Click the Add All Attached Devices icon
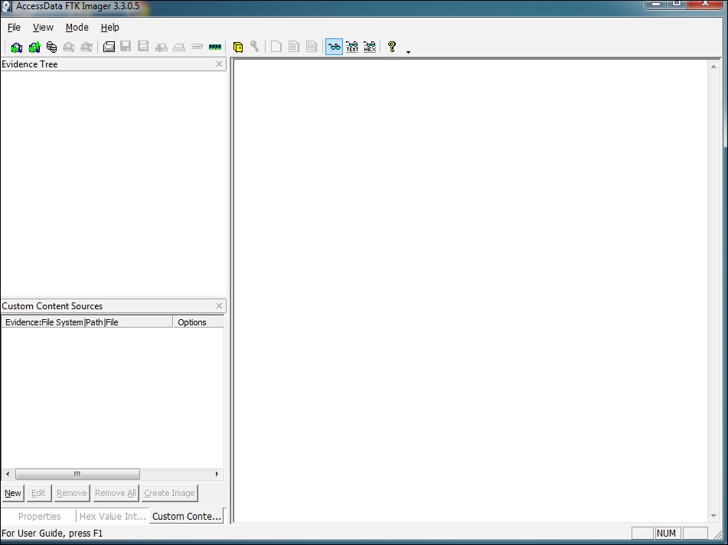 click(x=34, y=47)
